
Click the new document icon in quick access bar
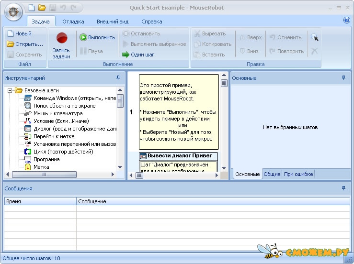click(32, 8)
